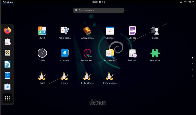The width and height of the screenshot is (196, 115).
Task: Start the Chess application
Action: pos(155,31)
